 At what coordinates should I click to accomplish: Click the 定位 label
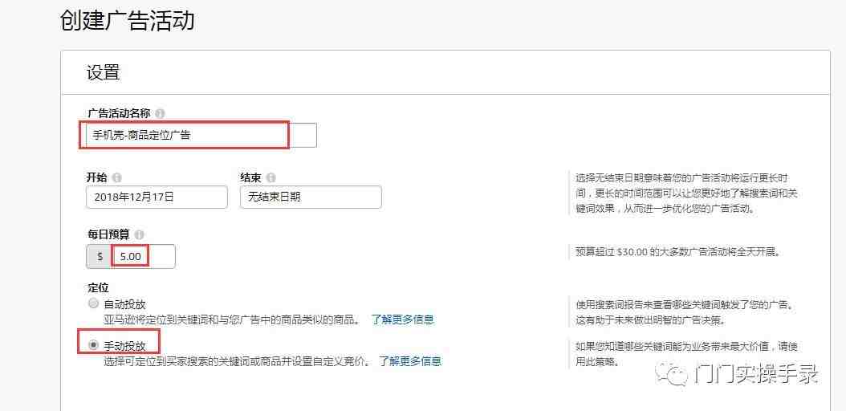point(98,288)
